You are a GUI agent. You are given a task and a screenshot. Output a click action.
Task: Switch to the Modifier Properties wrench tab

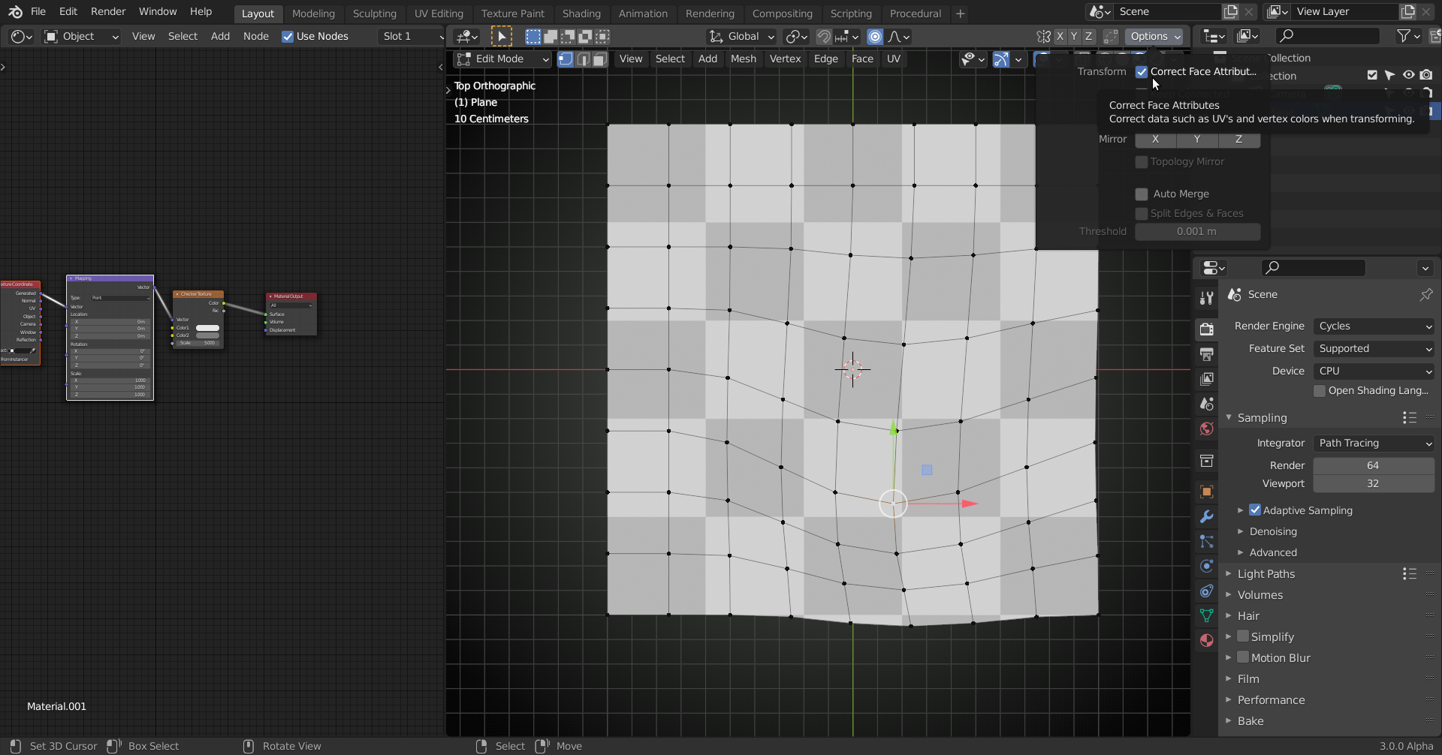(1206, 516)
